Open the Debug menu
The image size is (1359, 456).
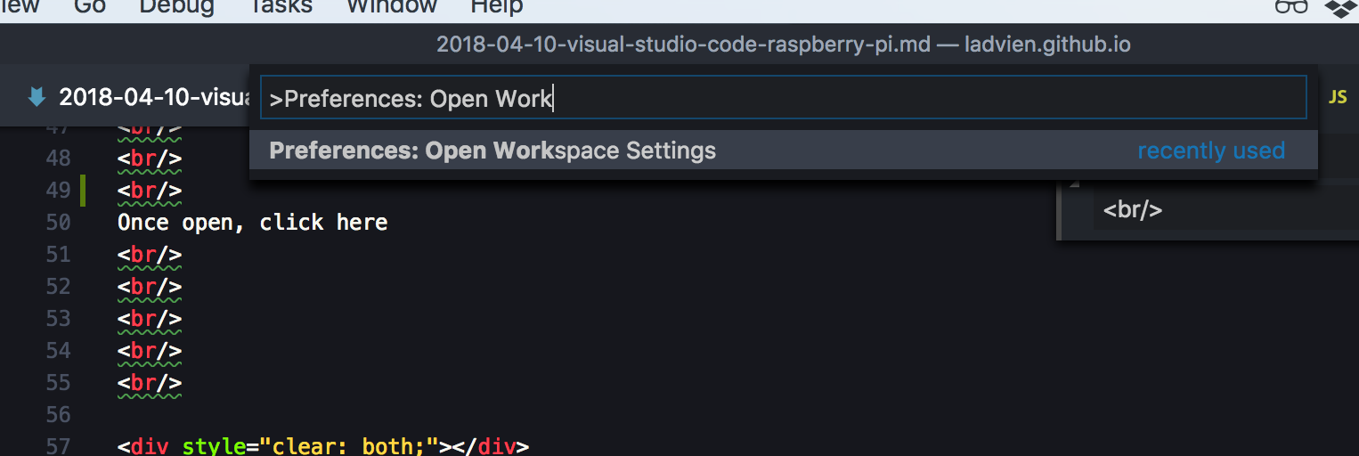pyautogui.click(x=176, y=7)
